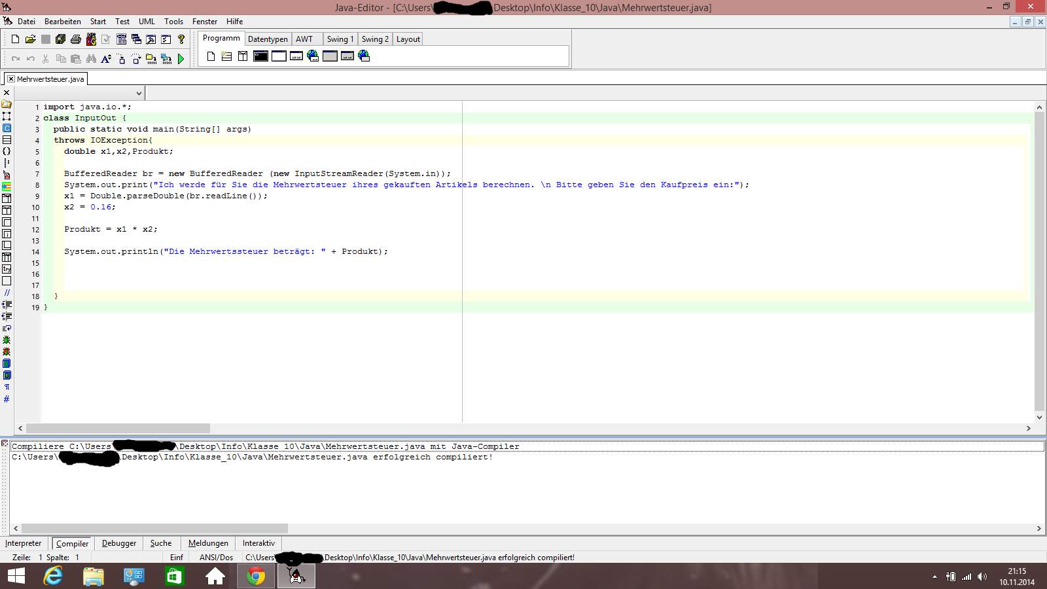Screen dimensions: 1047x589
Task: Open the file selector dropdown above the editor
Action: coord(138,93)
